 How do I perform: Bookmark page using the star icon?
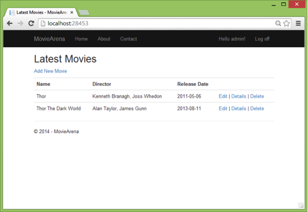pyautogui.click(x=286, y=24)
